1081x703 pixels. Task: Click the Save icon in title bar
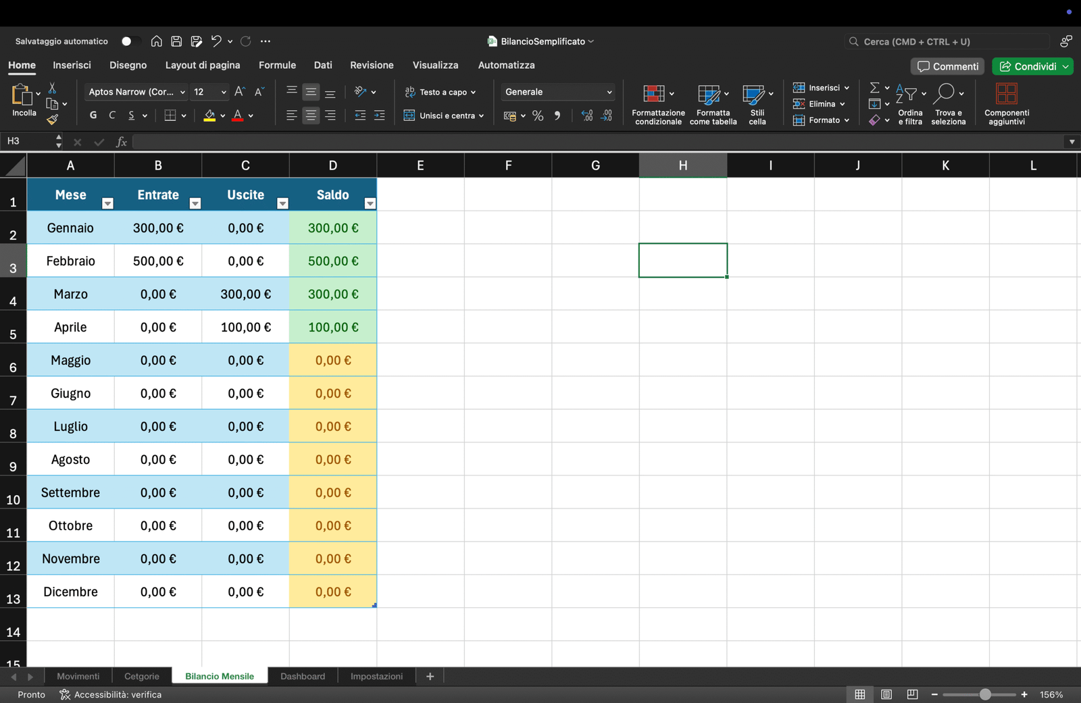pos(176,41)
